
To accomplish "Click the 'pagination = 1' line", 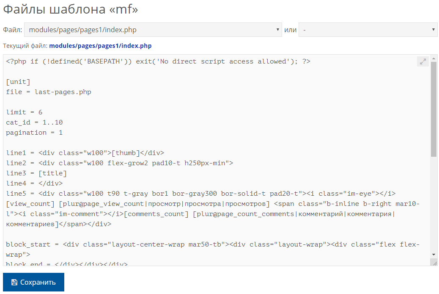I will 35,133.
